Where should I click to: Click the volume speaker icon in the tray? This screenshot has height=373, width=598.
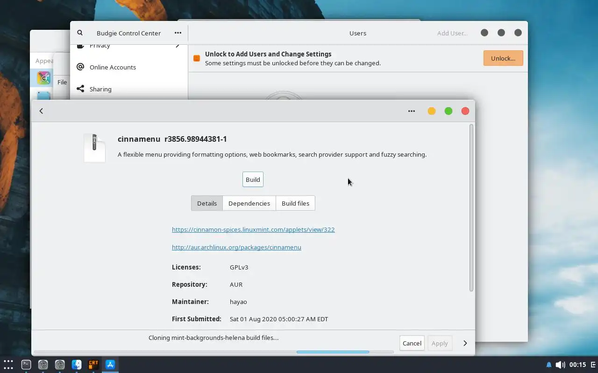click(x=560, y=365)
